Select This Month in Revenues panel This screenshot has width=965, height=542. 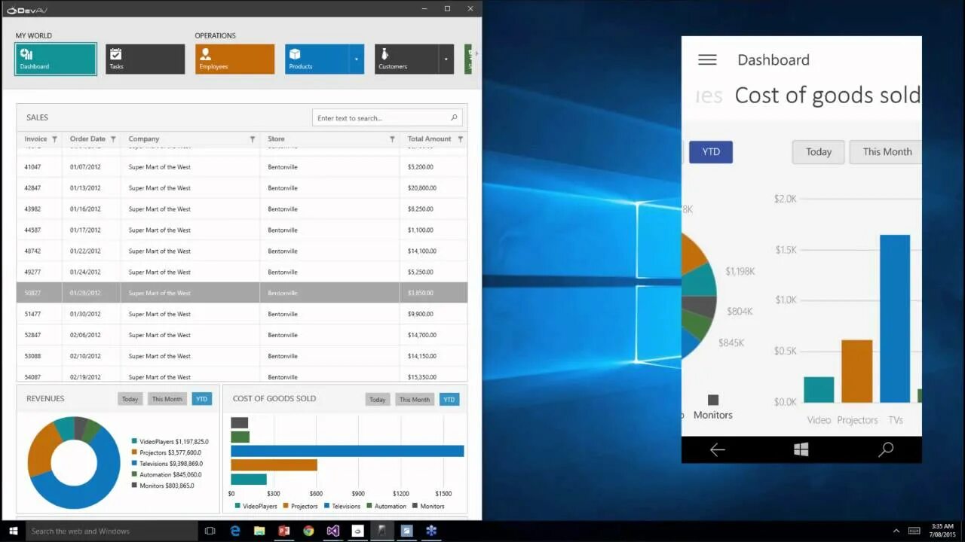point(167,399)
